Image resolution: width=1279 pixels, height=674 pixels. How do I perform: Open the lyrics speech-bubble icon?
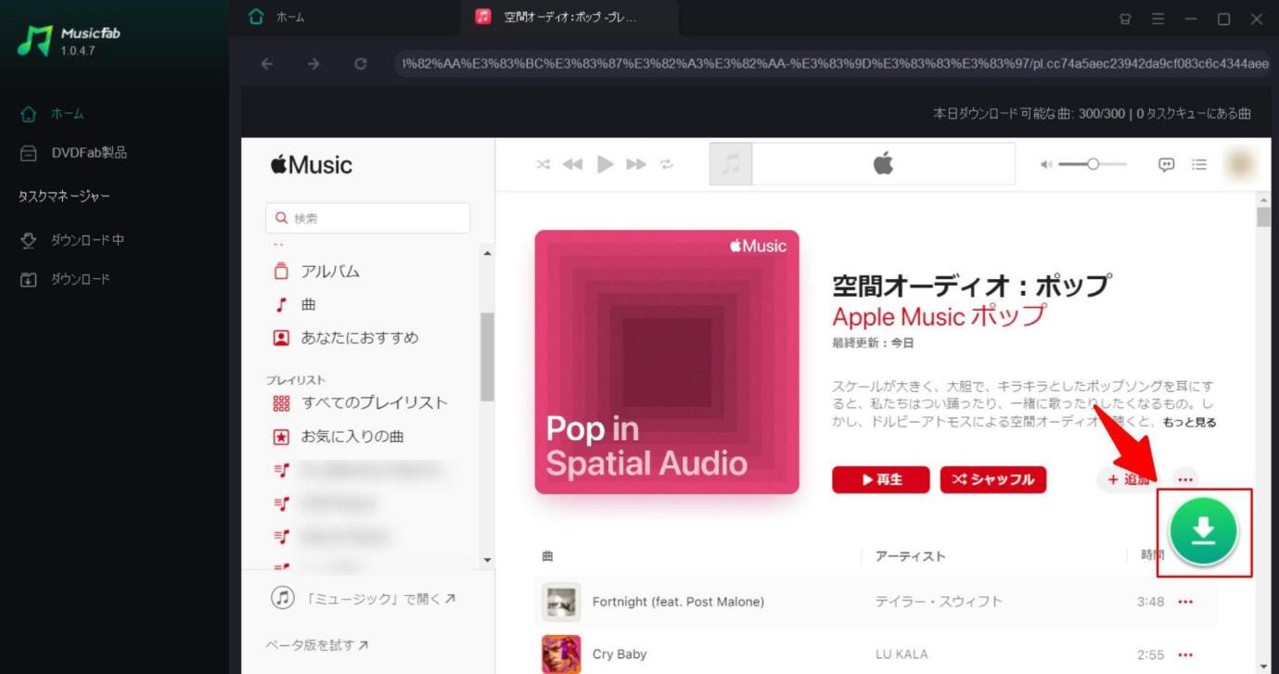coord(1167,164)
